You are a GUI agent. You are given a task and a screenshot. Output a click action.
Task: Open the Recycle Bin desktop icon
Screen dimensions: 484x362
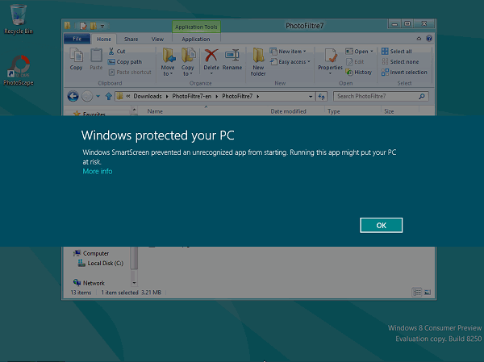tap(19, 19)
